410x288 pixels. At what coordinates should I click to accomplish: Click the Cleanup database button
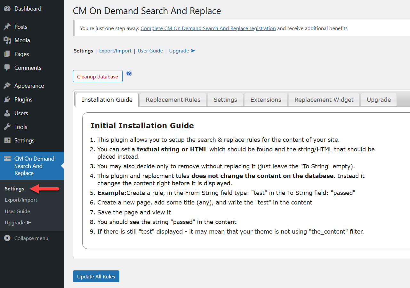click(x=98, y=76)
